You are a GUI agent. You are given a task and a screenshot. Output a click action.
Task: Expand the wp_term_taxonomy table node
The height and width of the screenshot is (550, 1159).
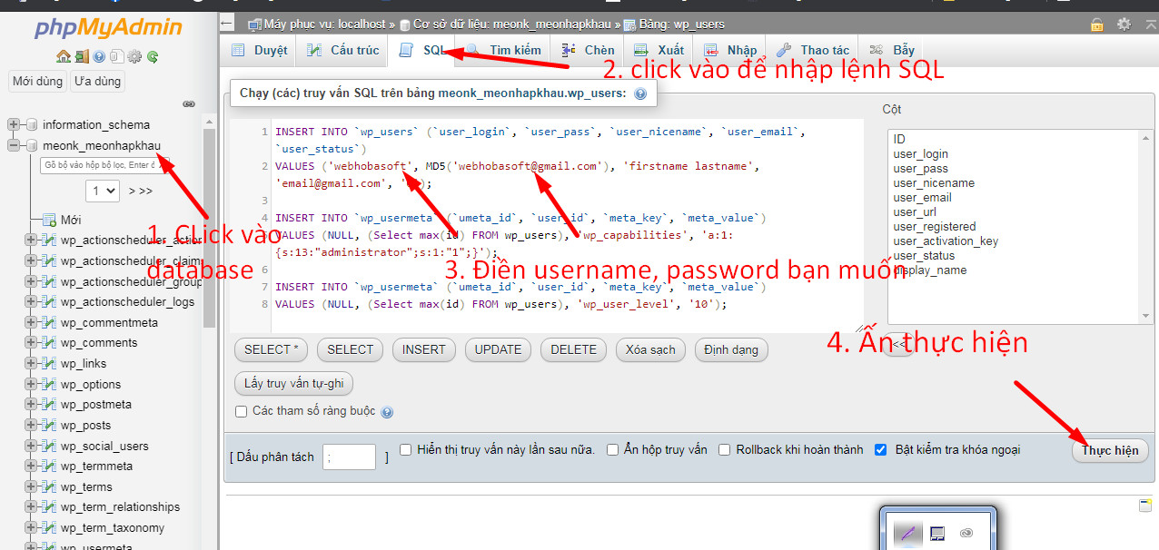coord(31,528)
